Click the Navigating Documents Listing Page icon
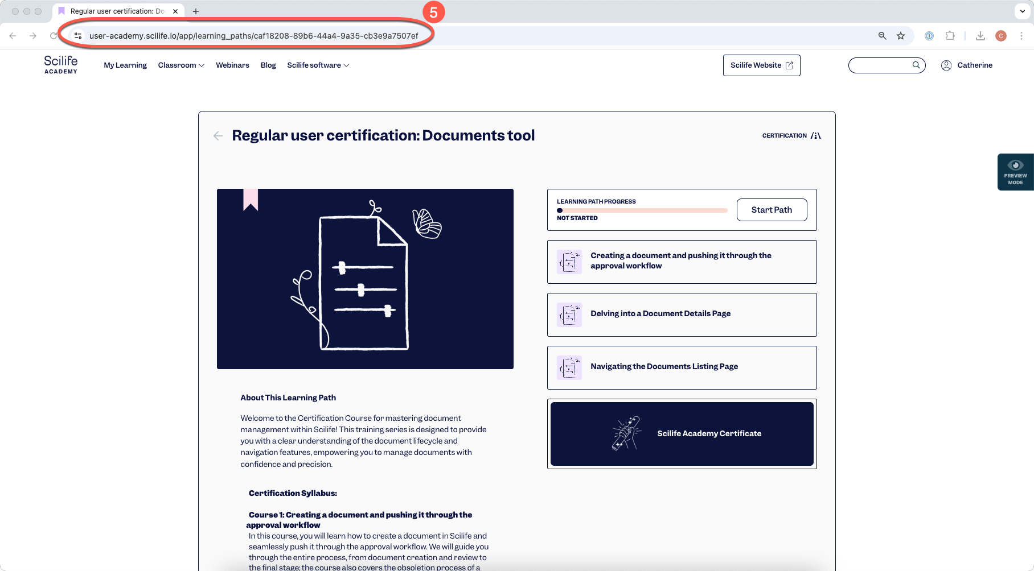Viewport: 1034px width, 571px height. [569, 368]
